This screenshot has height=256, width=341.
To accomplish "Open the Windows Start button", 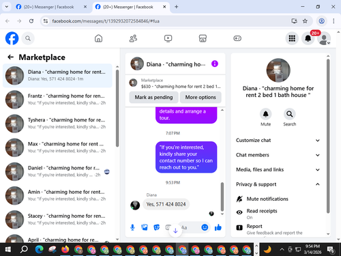I will pos(8,250).
